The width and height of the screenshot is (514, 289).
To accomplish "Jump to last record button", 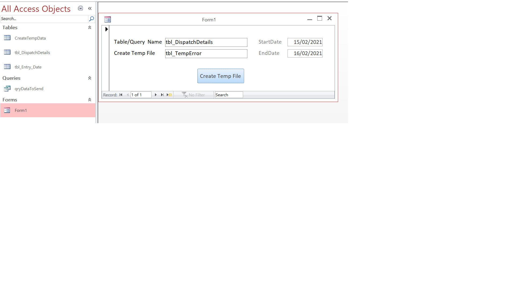I will [162, 95].
